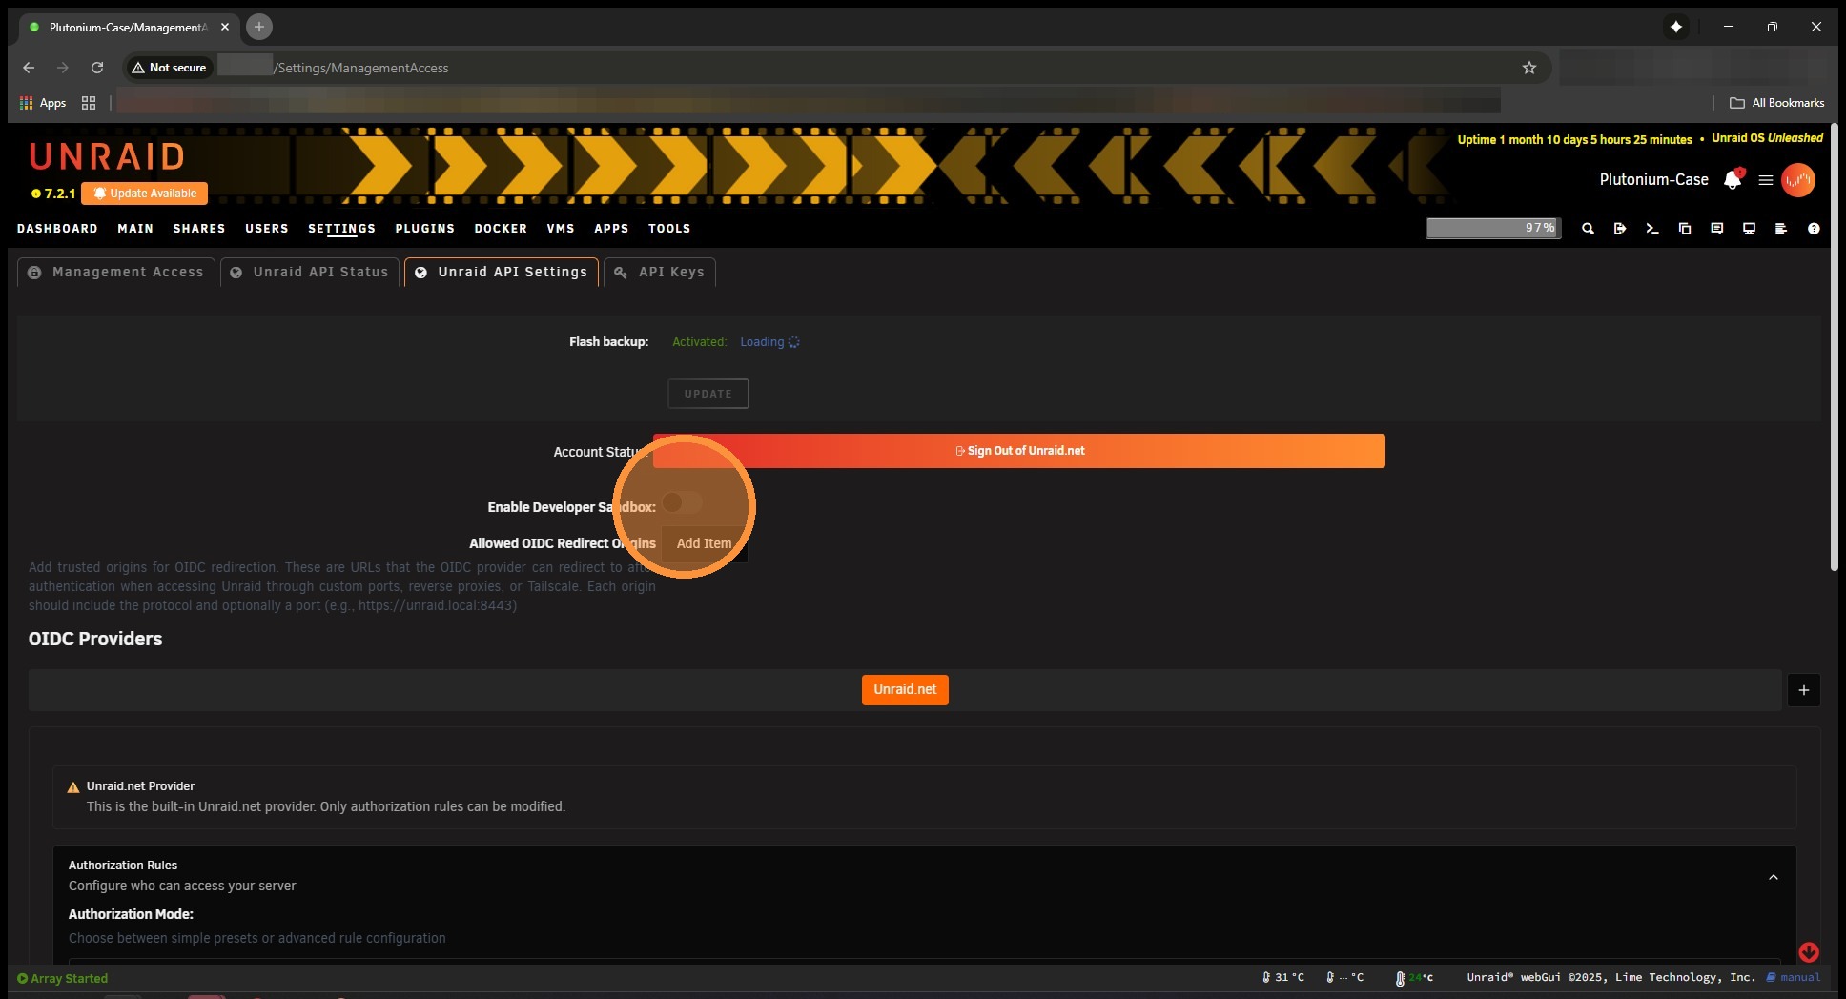Open the SETTINGS menu
The height and width of the screenshot is (999, 1846).
[x=341, y=229]
